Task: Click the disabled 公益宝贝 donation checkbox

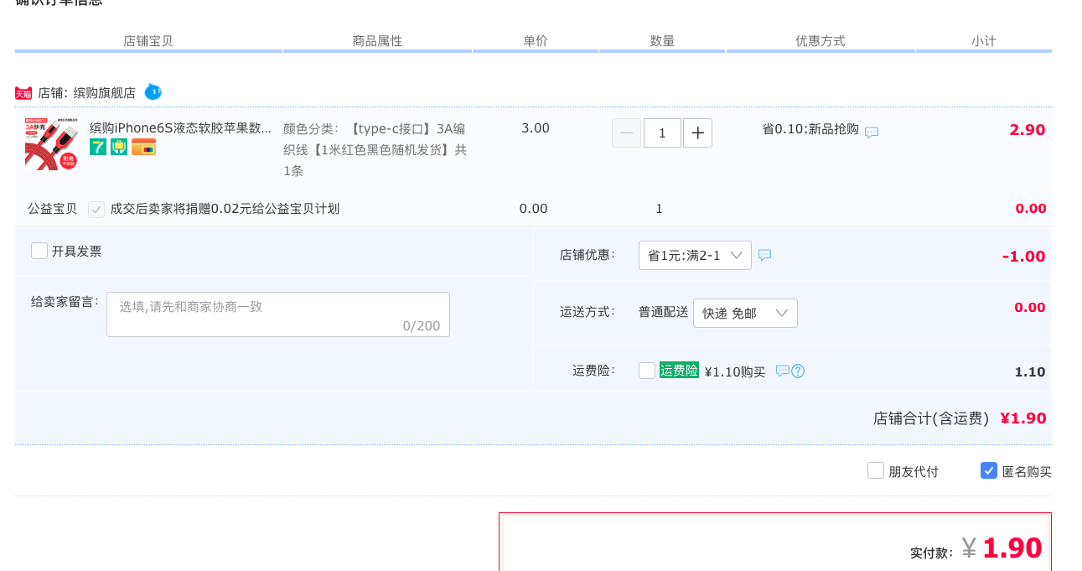Action: (x=96, y=209)
